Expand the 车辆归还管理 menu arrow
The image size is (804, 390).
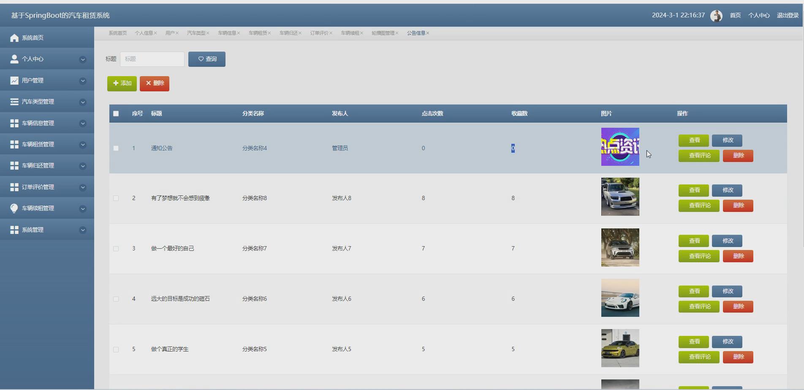tap(83, 166)
